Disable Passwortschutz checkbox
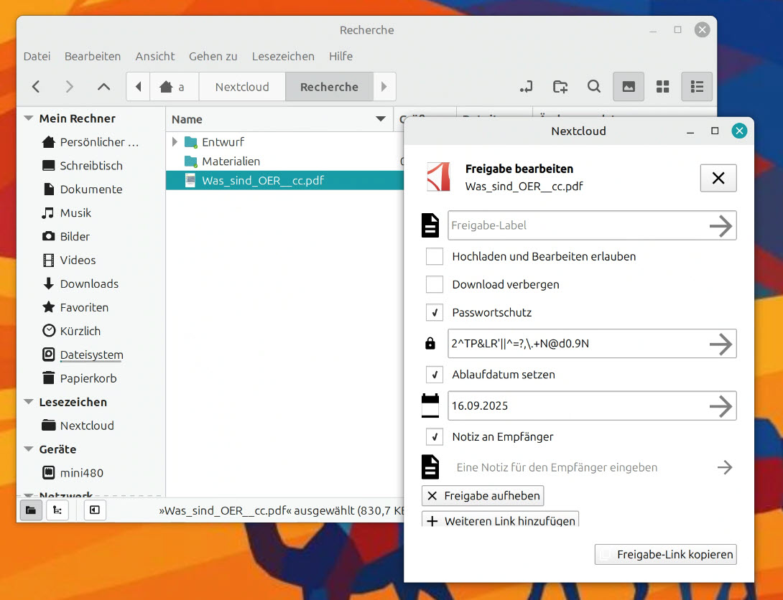The width and height of the screenshot is (783, 600). pyautogui.click(x=434, y=312)
